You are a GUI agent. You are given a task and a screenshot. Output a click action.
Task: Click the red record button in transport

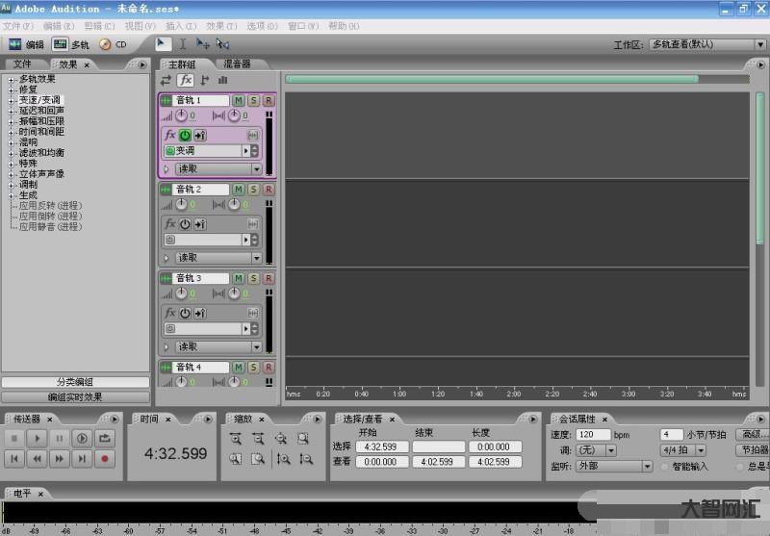[x=105, y=459]
